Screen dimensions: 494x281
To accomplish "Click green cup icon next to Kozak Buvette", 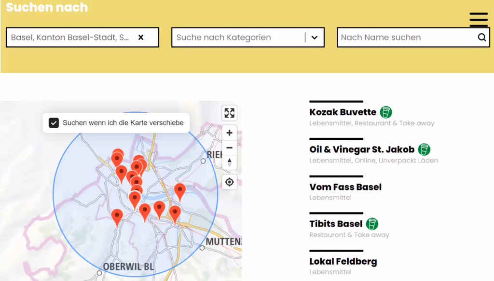I will (x=386, y=112).
